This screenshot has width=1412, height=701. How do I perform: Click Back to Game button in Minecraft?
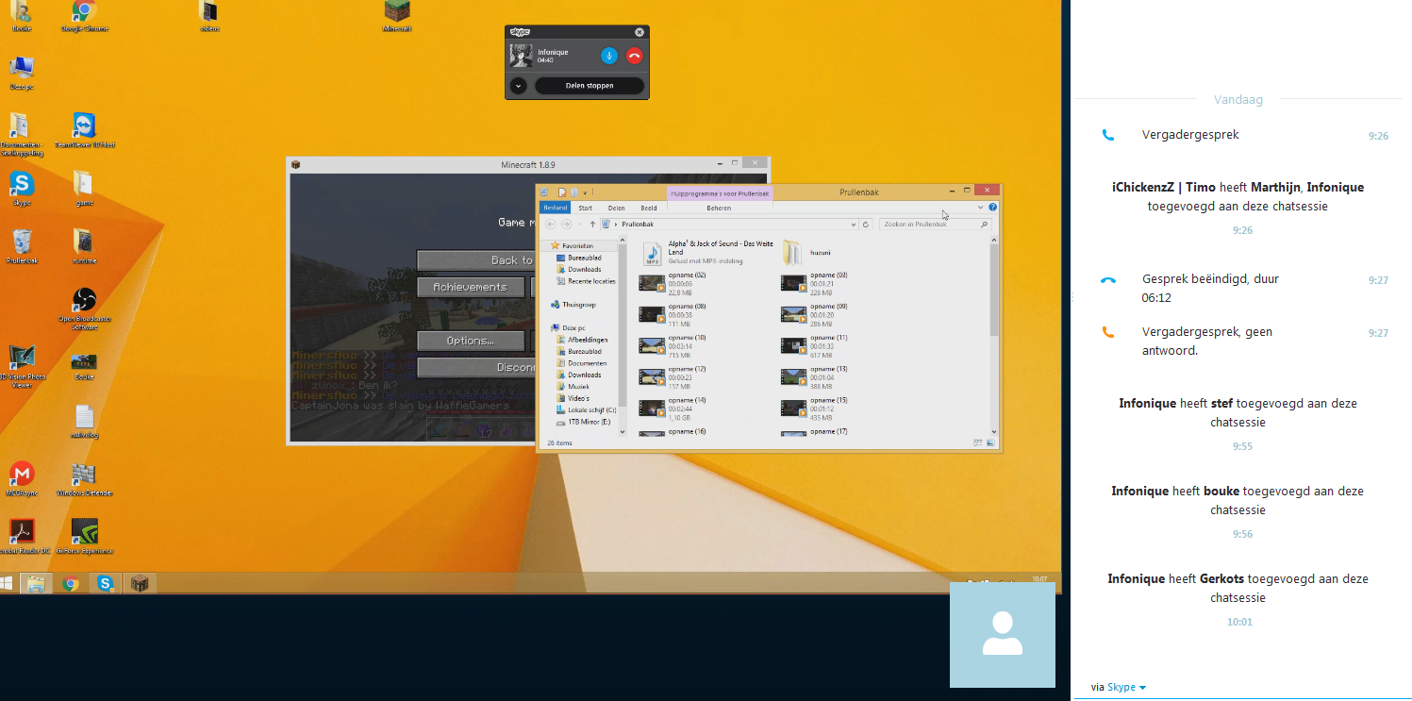[476, 260]
